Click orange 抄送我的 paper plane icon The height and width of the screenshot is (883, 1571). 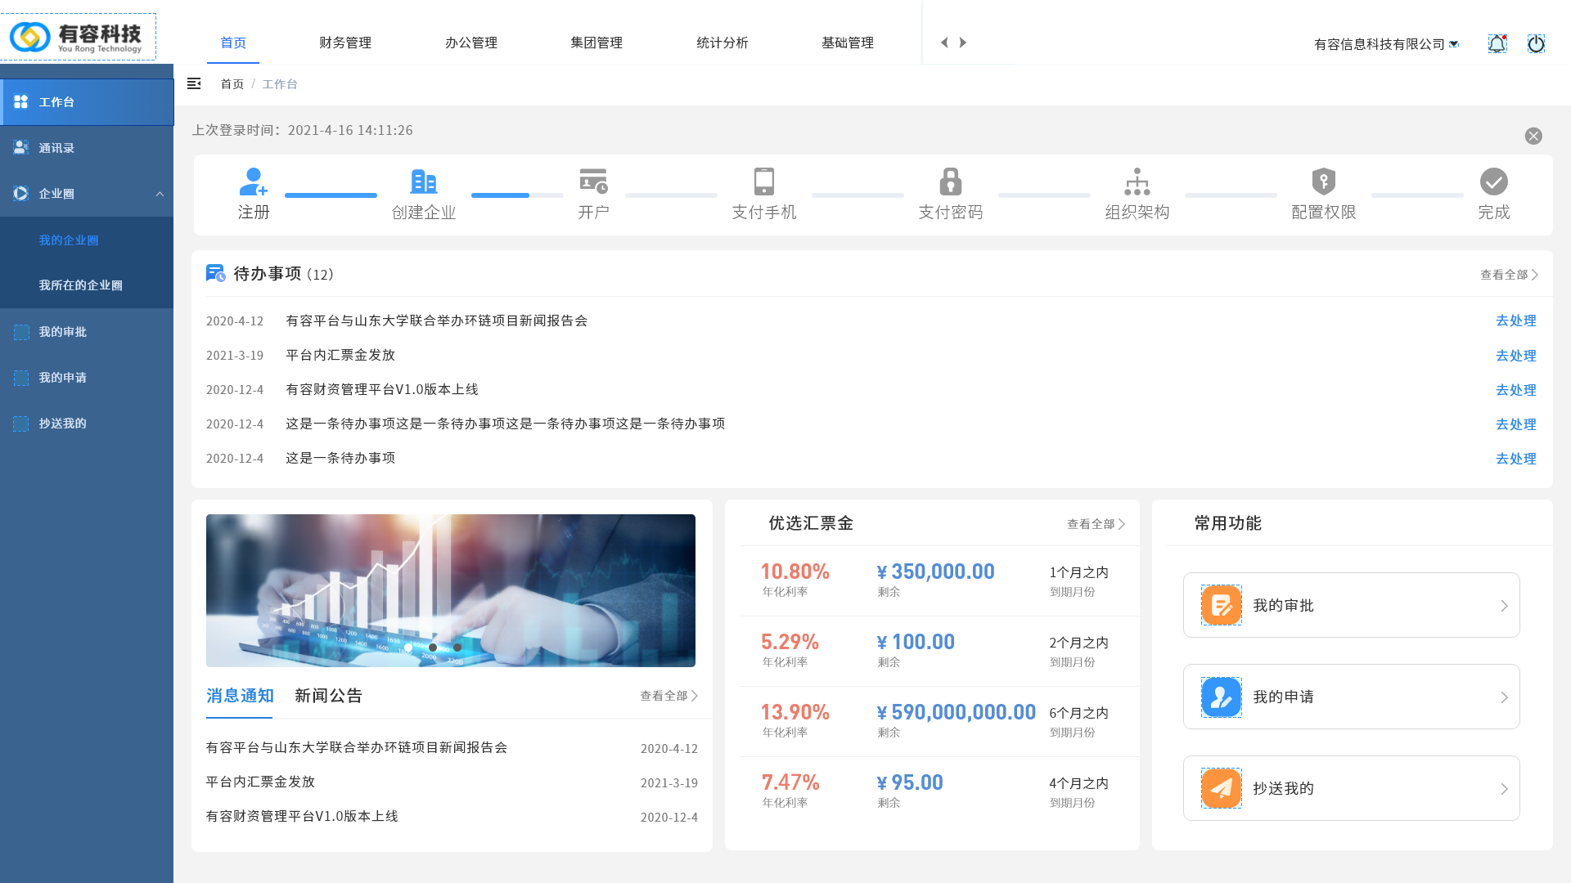pos(1222,788)
